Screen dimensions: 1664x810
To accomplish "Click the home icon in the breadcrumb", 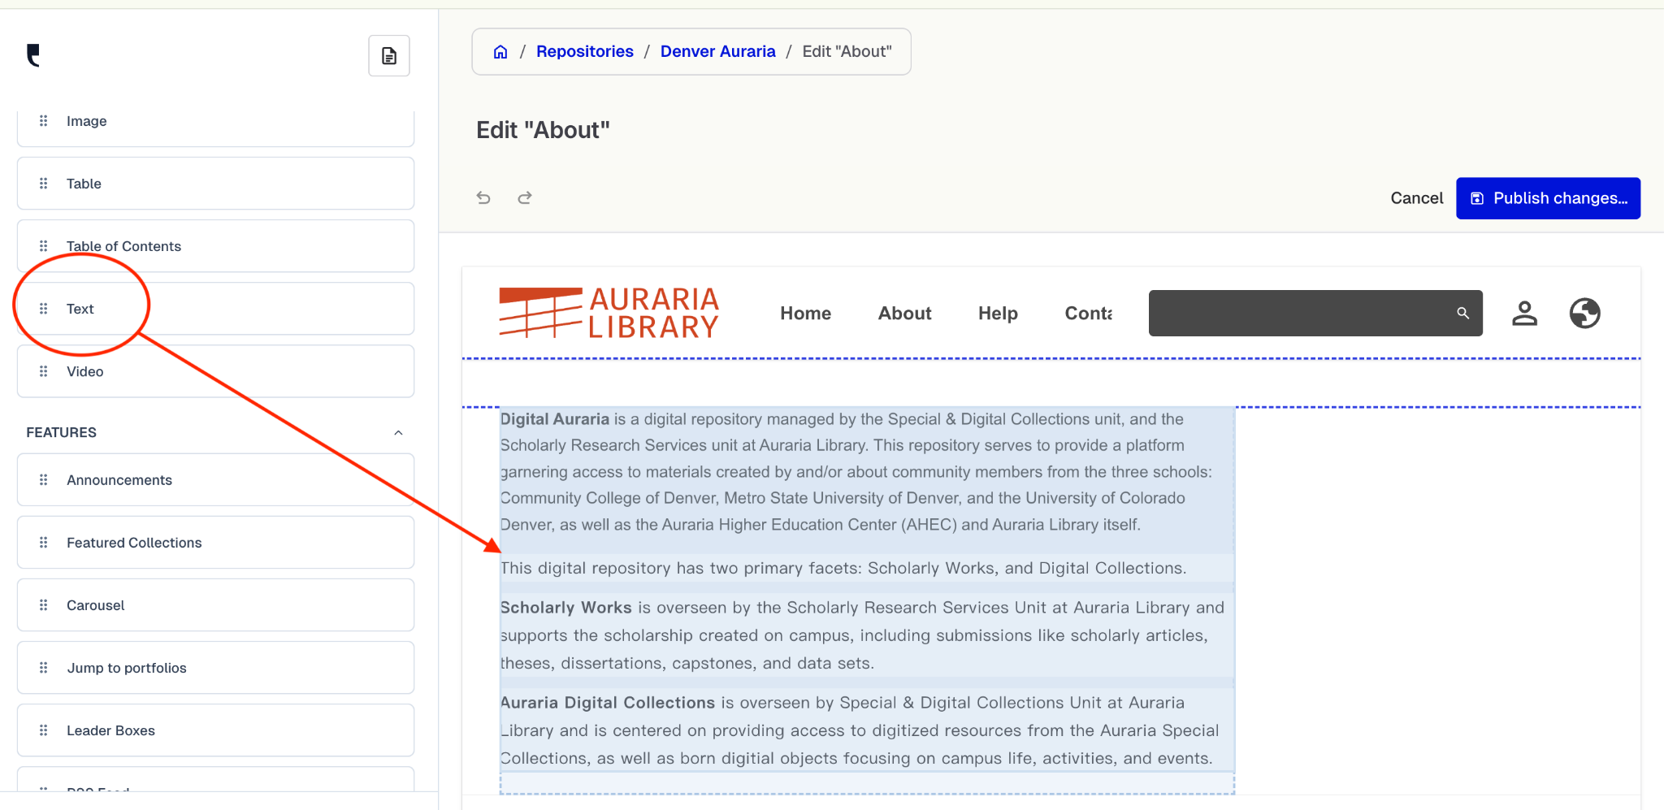I will pos(500,52).
